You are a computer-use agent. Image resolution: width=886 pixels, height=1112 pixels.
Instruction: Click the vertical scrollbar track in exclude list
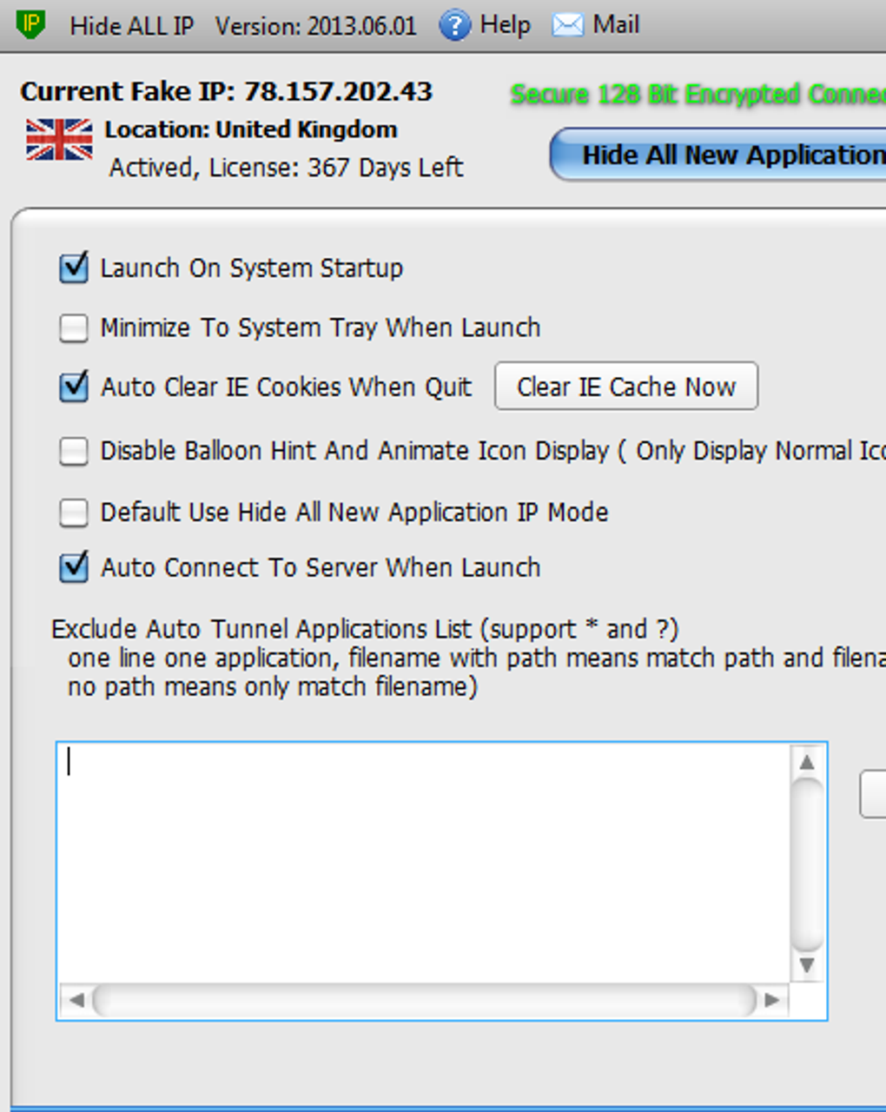pos(807,864)
